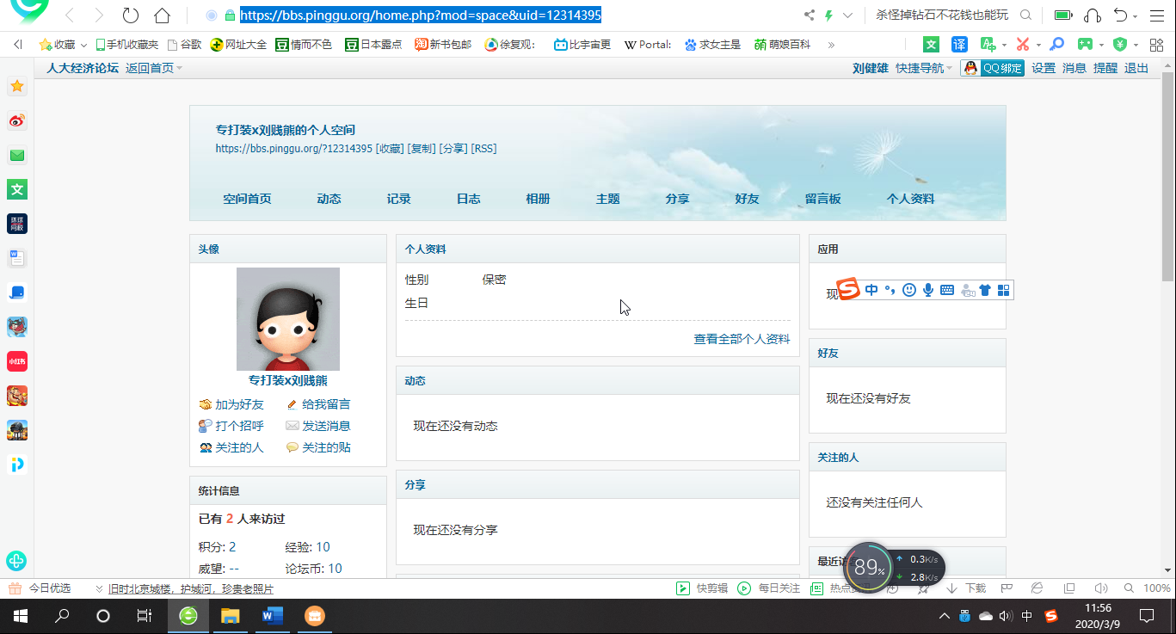Toggle Sogou Chinese/English input mode
The height and width of the screenshot is (634, 1176).
point(871,290)
